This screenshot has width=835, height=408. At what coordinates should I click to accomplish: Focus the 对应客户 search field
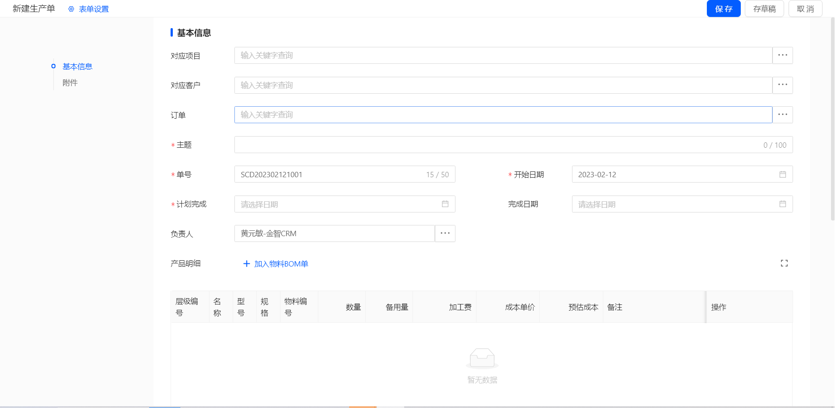[x=503, y=85]
